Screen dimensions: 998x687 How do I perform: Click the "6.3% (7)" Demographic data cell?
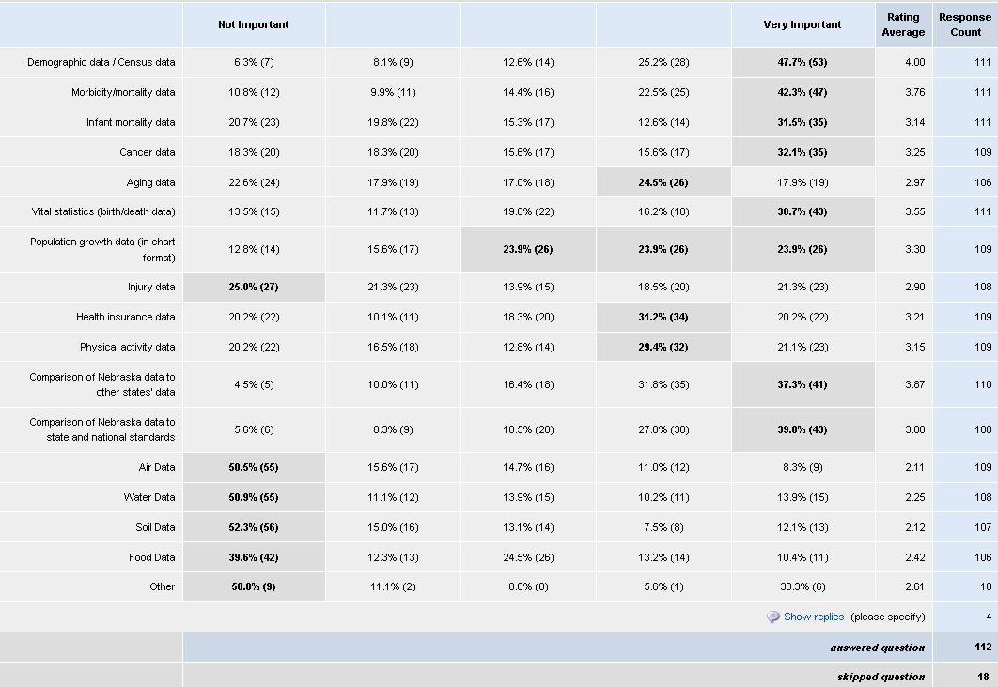click(254, 62)
